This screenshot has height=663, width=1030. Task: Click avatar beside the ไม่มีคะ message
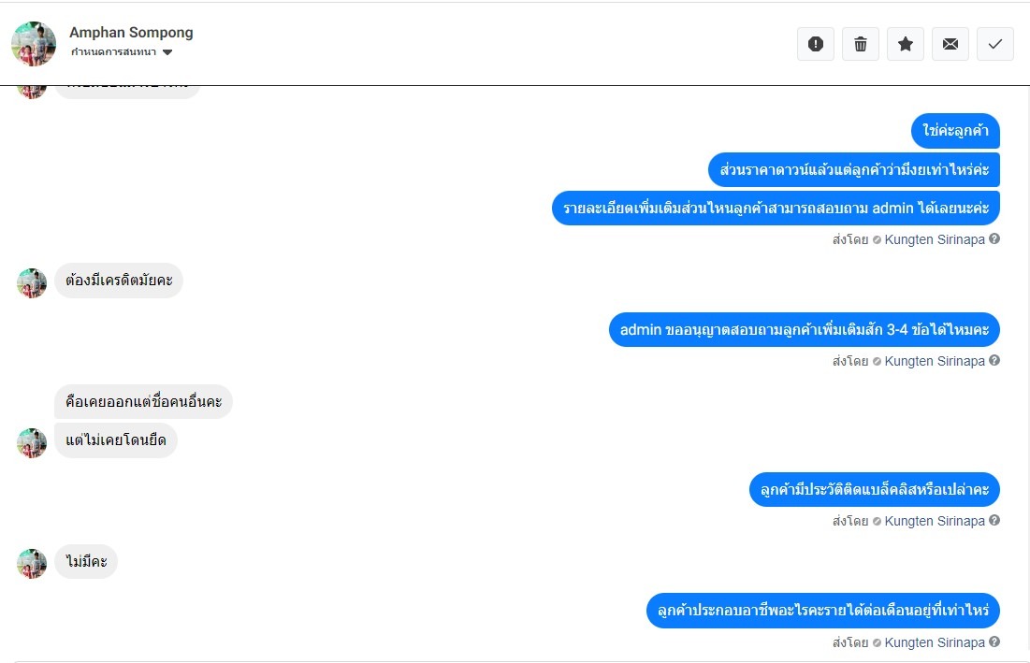coord(32,564)
